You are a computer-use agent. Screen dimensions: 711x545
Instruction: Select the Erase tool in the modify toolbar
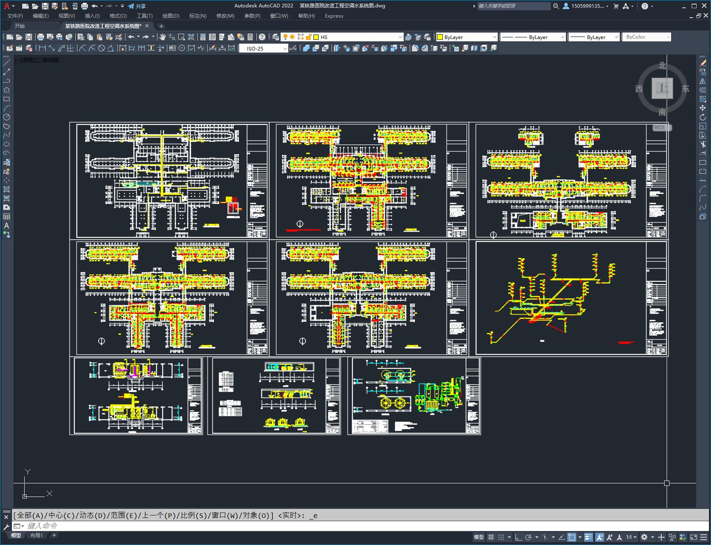click(703, 63)
